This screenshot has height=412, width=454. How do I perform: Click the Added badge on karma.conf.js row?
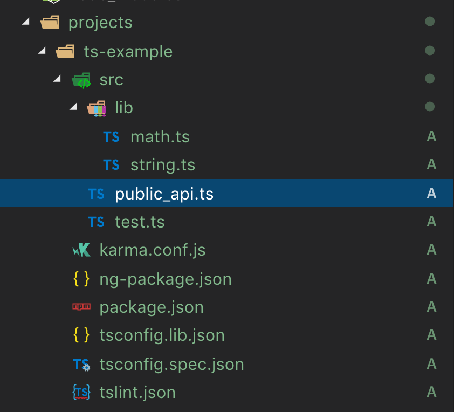pyautogui.click(x=431, y=249)
